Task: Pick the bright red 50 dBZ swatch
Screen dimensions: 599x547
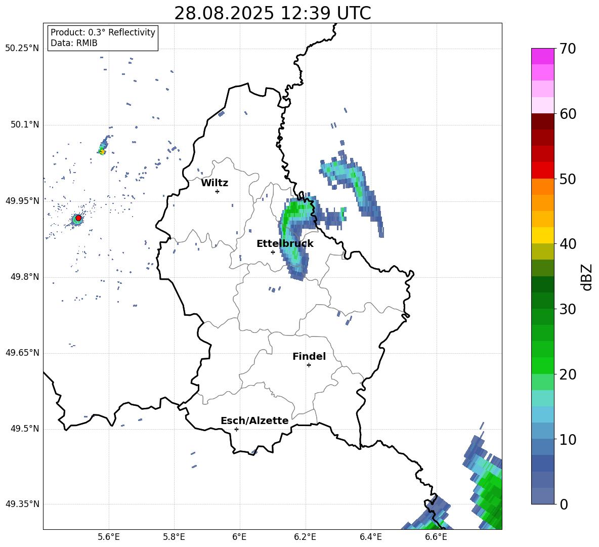Action: coord(542,171)
